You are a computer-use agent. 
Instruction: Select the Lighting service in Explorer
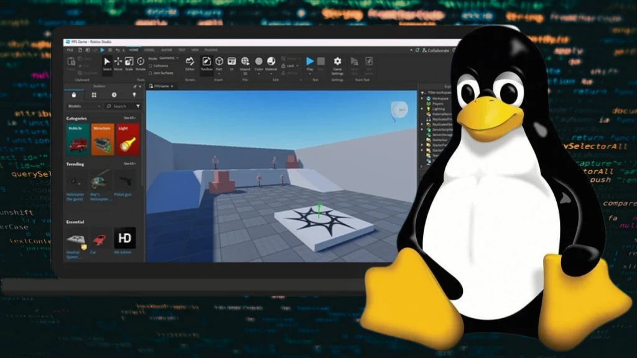pyautogui.click(x=439, y=109)
